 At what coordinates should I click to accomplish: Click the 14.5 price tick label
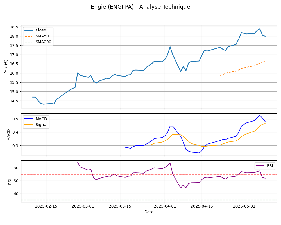coord(14,101)
